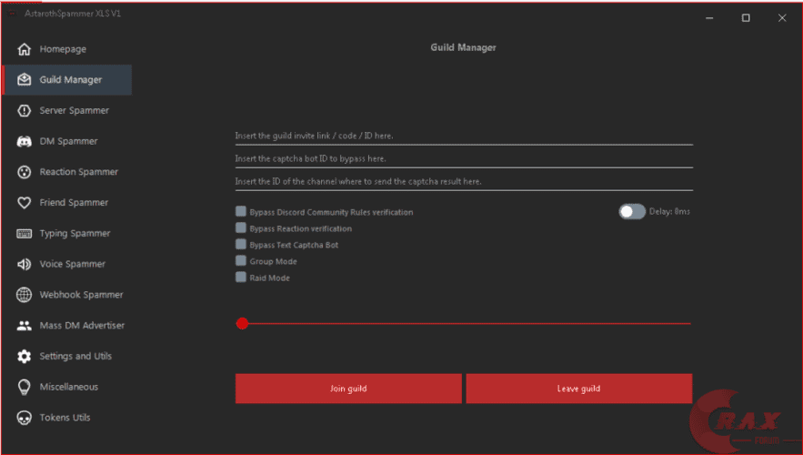This screenshot has width=803, height=455.
Task: Open the Typing Spammer keyboard icon
Action: [24, 234]
